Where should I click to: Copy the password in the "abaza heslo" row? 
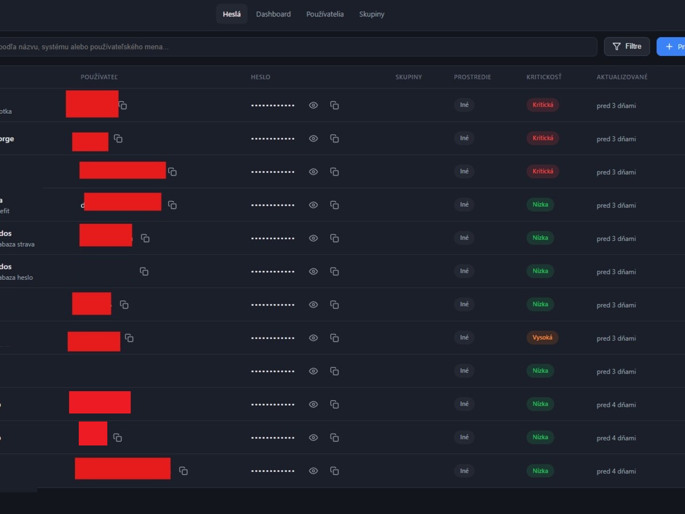[335, 271]
